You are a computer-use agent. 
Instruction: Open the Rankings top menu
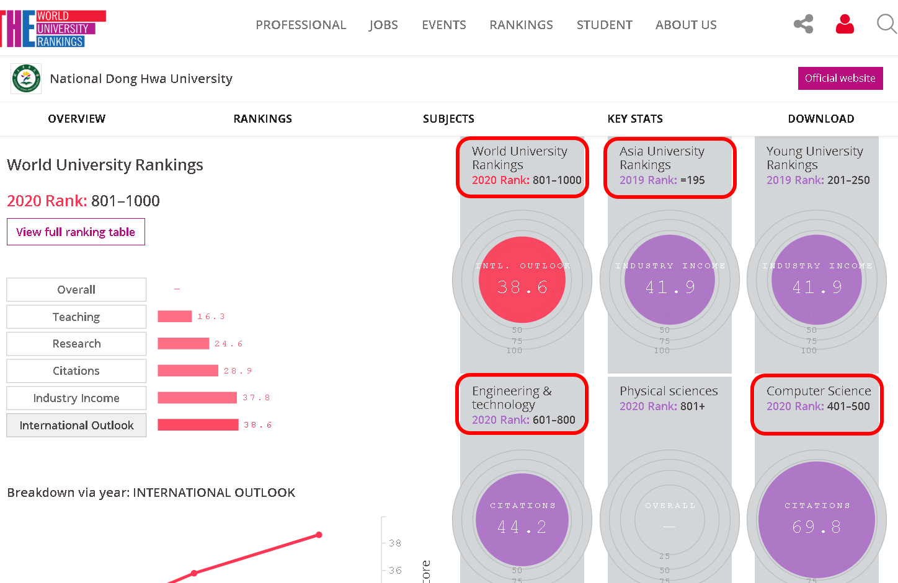[521, 25]
